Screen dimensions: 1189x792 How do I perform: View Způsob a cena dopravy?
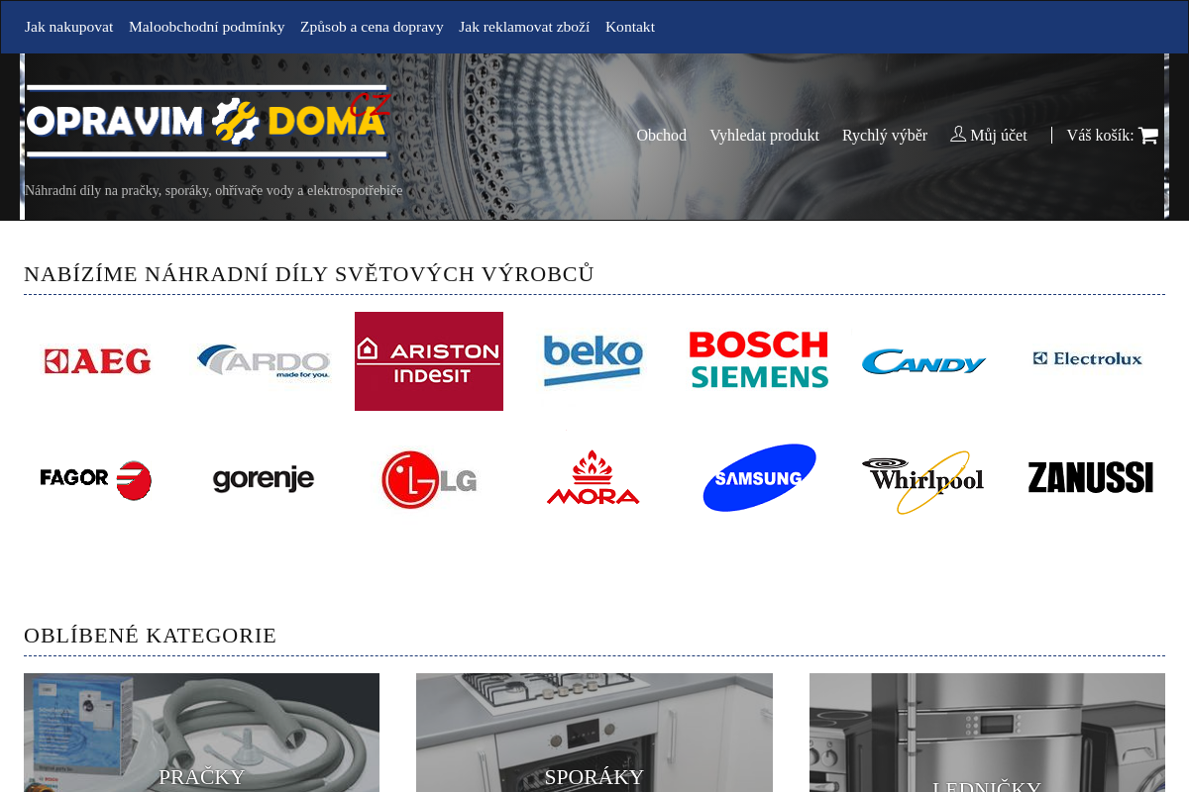(372, 27)
